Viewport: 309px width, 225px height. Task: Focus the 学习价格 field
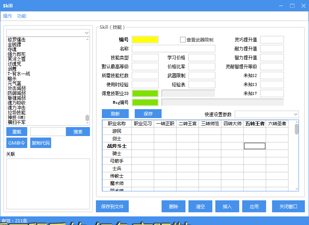[202, 58]
